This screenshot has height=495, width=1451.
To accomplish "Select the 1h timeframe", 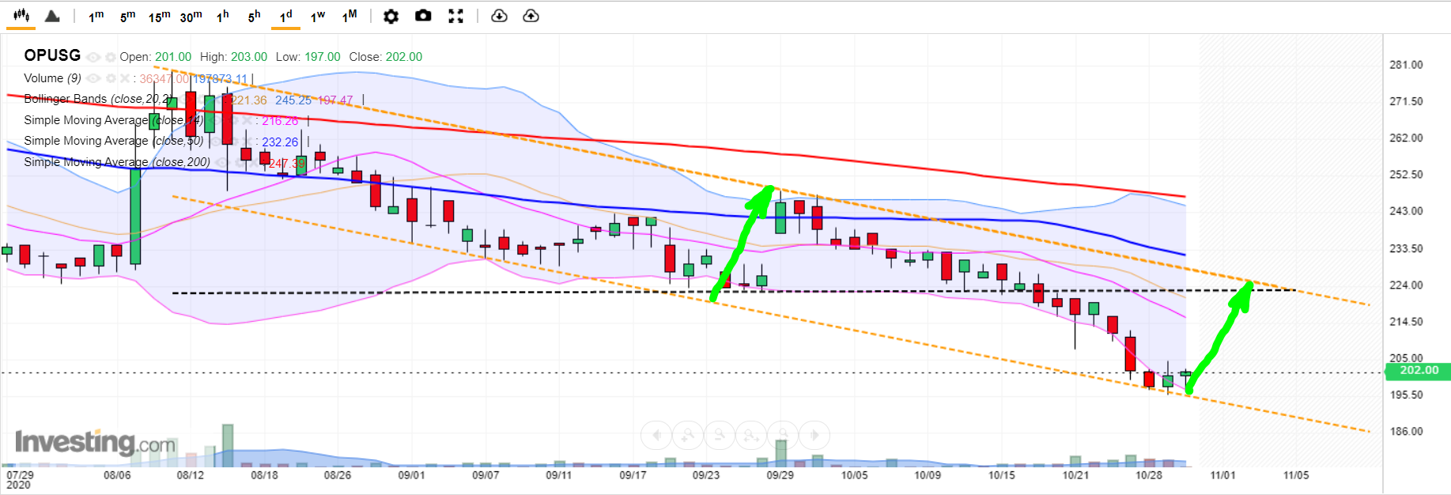I will [223, 16].
